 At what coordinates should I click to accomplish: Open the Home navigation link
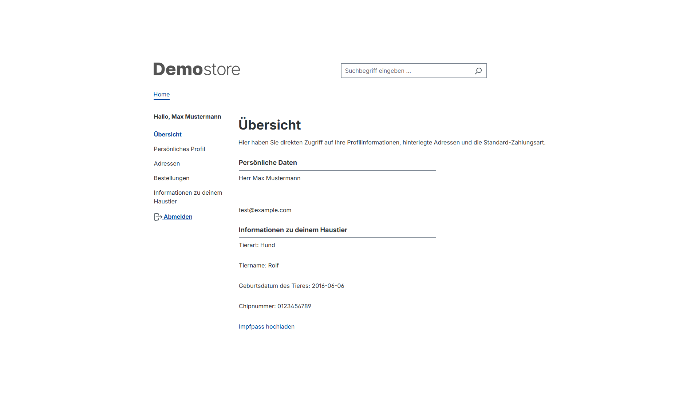click(x=161, y=95)
